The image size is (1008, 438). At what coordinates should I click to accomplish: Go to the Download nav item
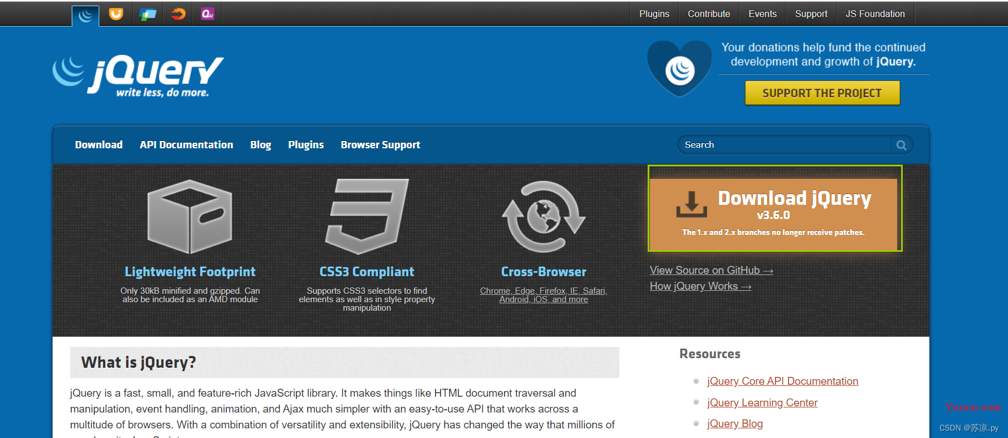pos(99,145)
